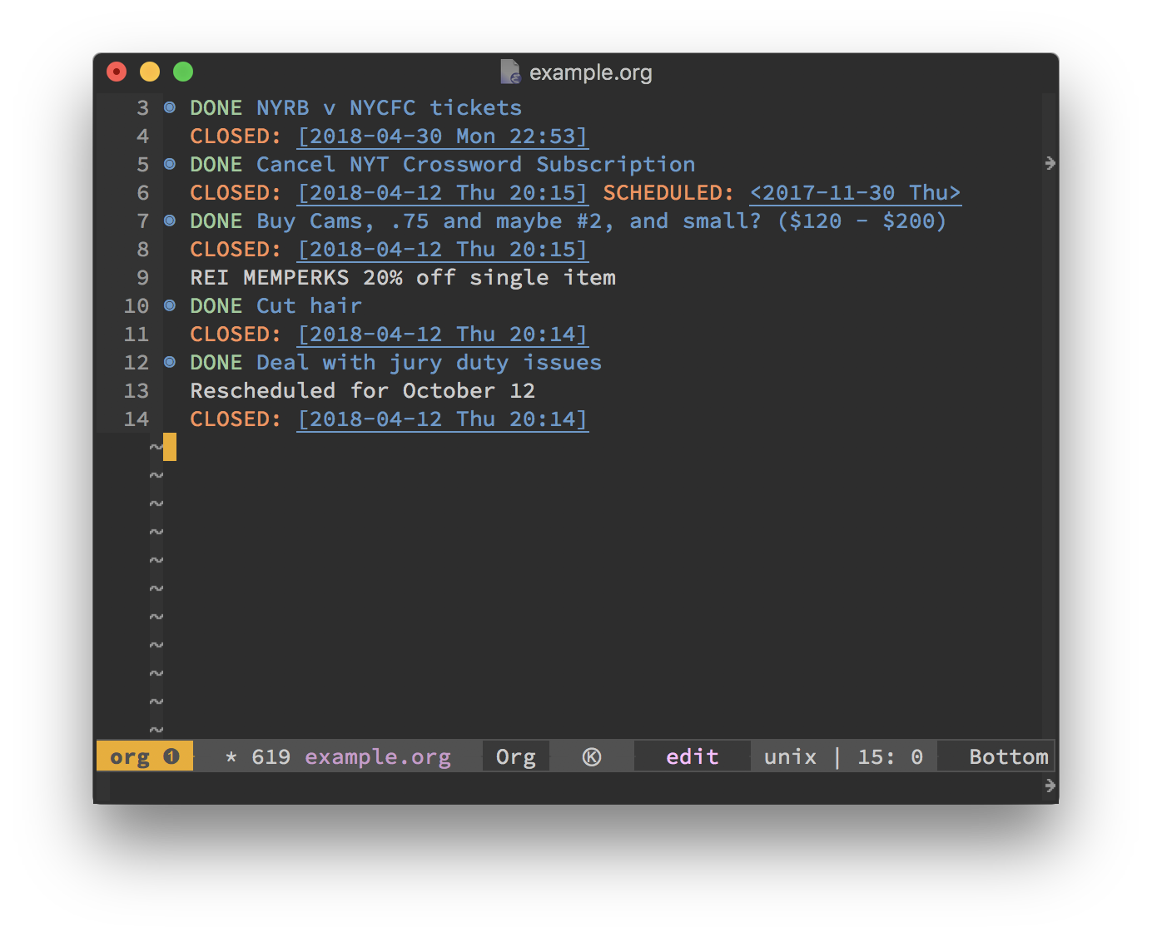Click the yellow cursor block below line 14
This screenshot has height=937, width=1152.
(170, 447)
